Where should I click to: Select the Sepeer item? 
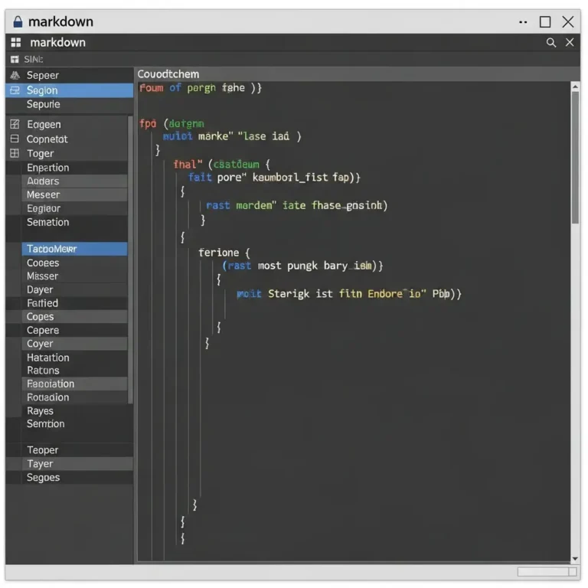pos(70,75)
